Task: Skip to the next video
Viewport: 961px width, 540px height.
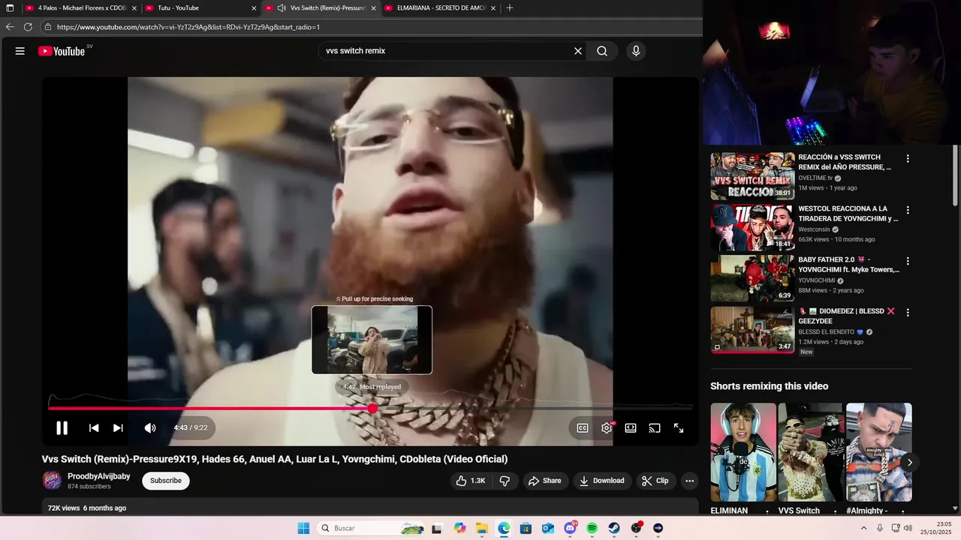Action: 118,427
